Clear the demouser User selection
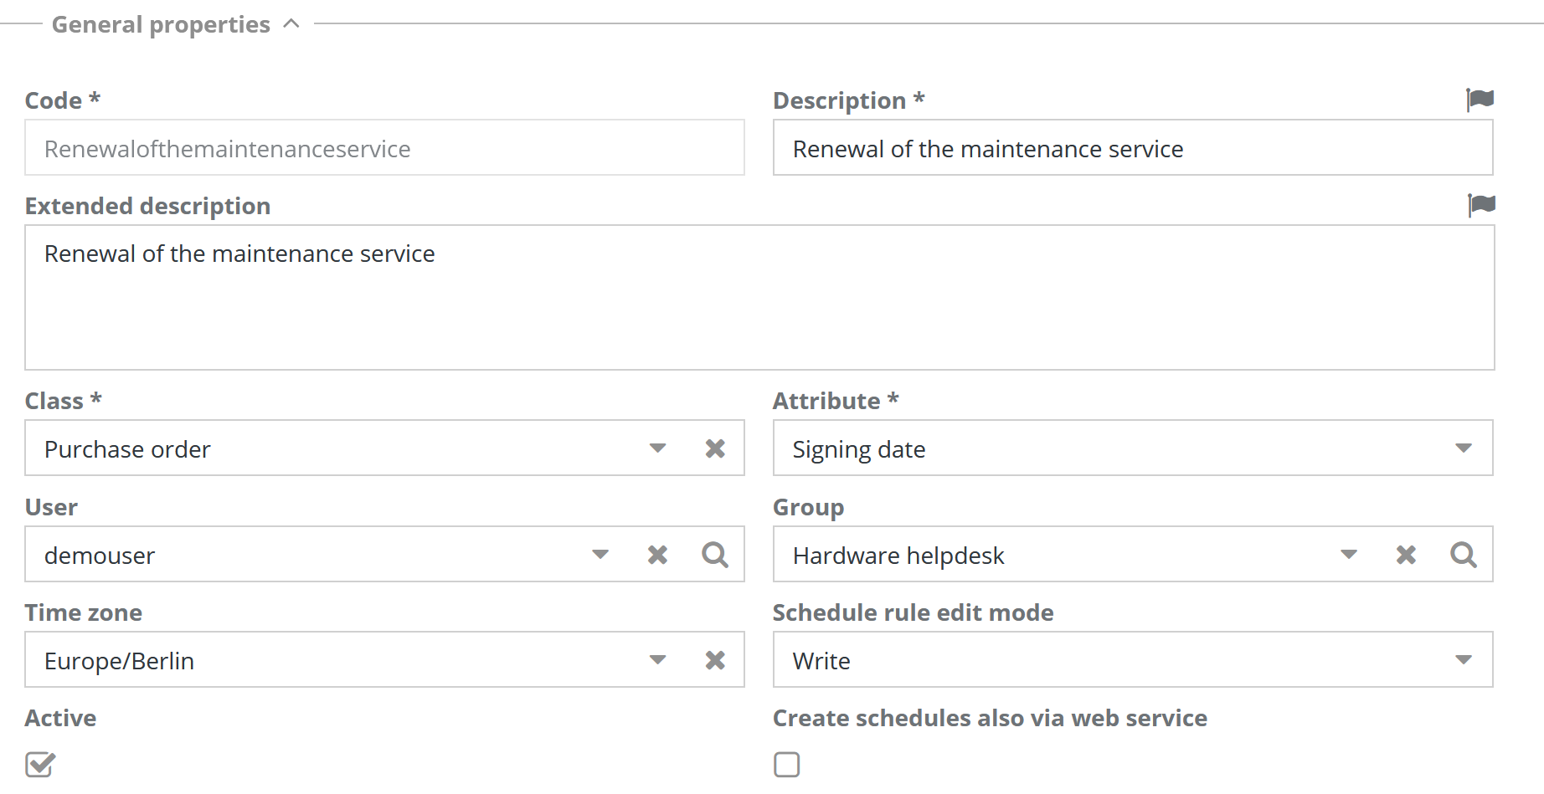Image resolution: width=1544 pixels, height=794 pixels. click(x=657, y=555)
